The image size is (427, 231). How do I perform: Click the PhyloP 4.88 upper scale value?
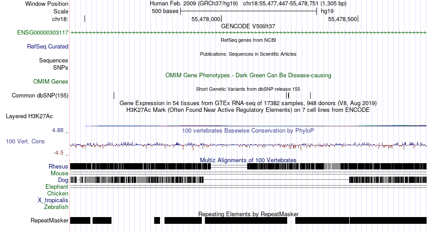[58, 130]
